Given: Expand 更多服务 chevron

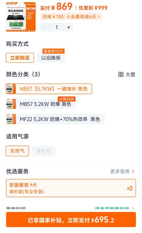Looking at the screenshot, I should (x=133, y=171).
